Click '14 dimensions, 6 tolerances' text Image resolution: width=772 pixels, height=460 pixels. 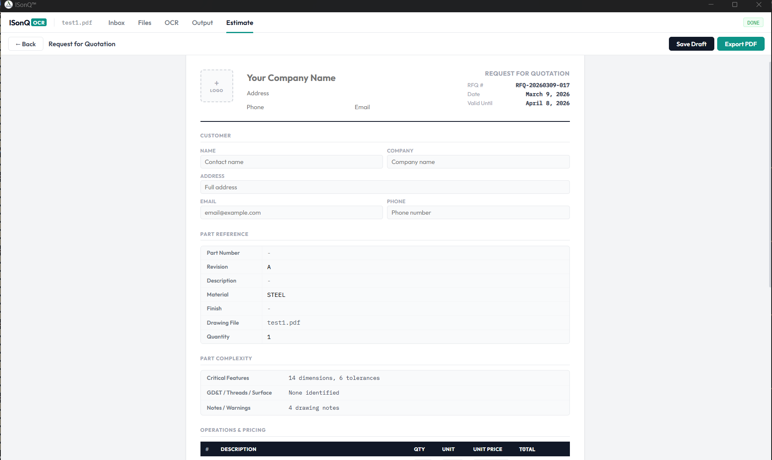334,378
